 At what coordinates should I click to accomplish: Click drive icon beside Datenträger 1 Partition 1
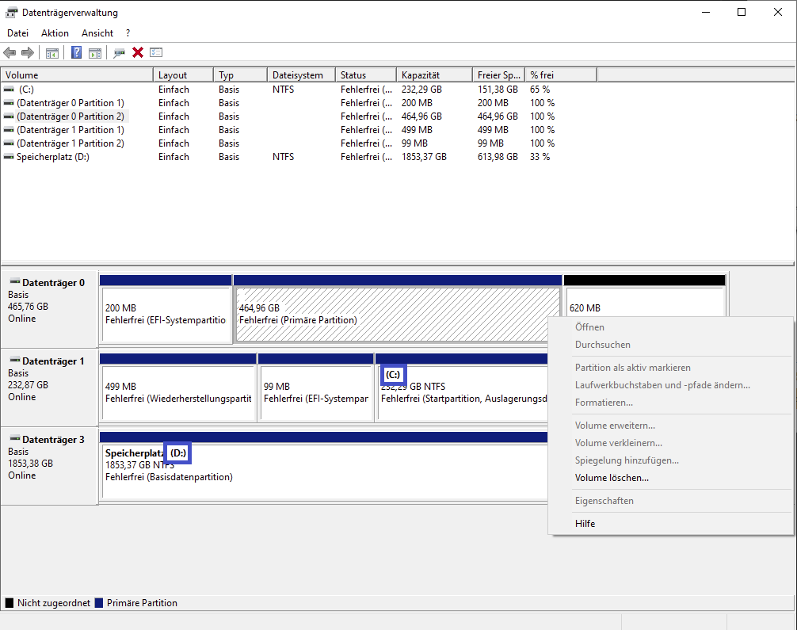click(x=9, y=130)
